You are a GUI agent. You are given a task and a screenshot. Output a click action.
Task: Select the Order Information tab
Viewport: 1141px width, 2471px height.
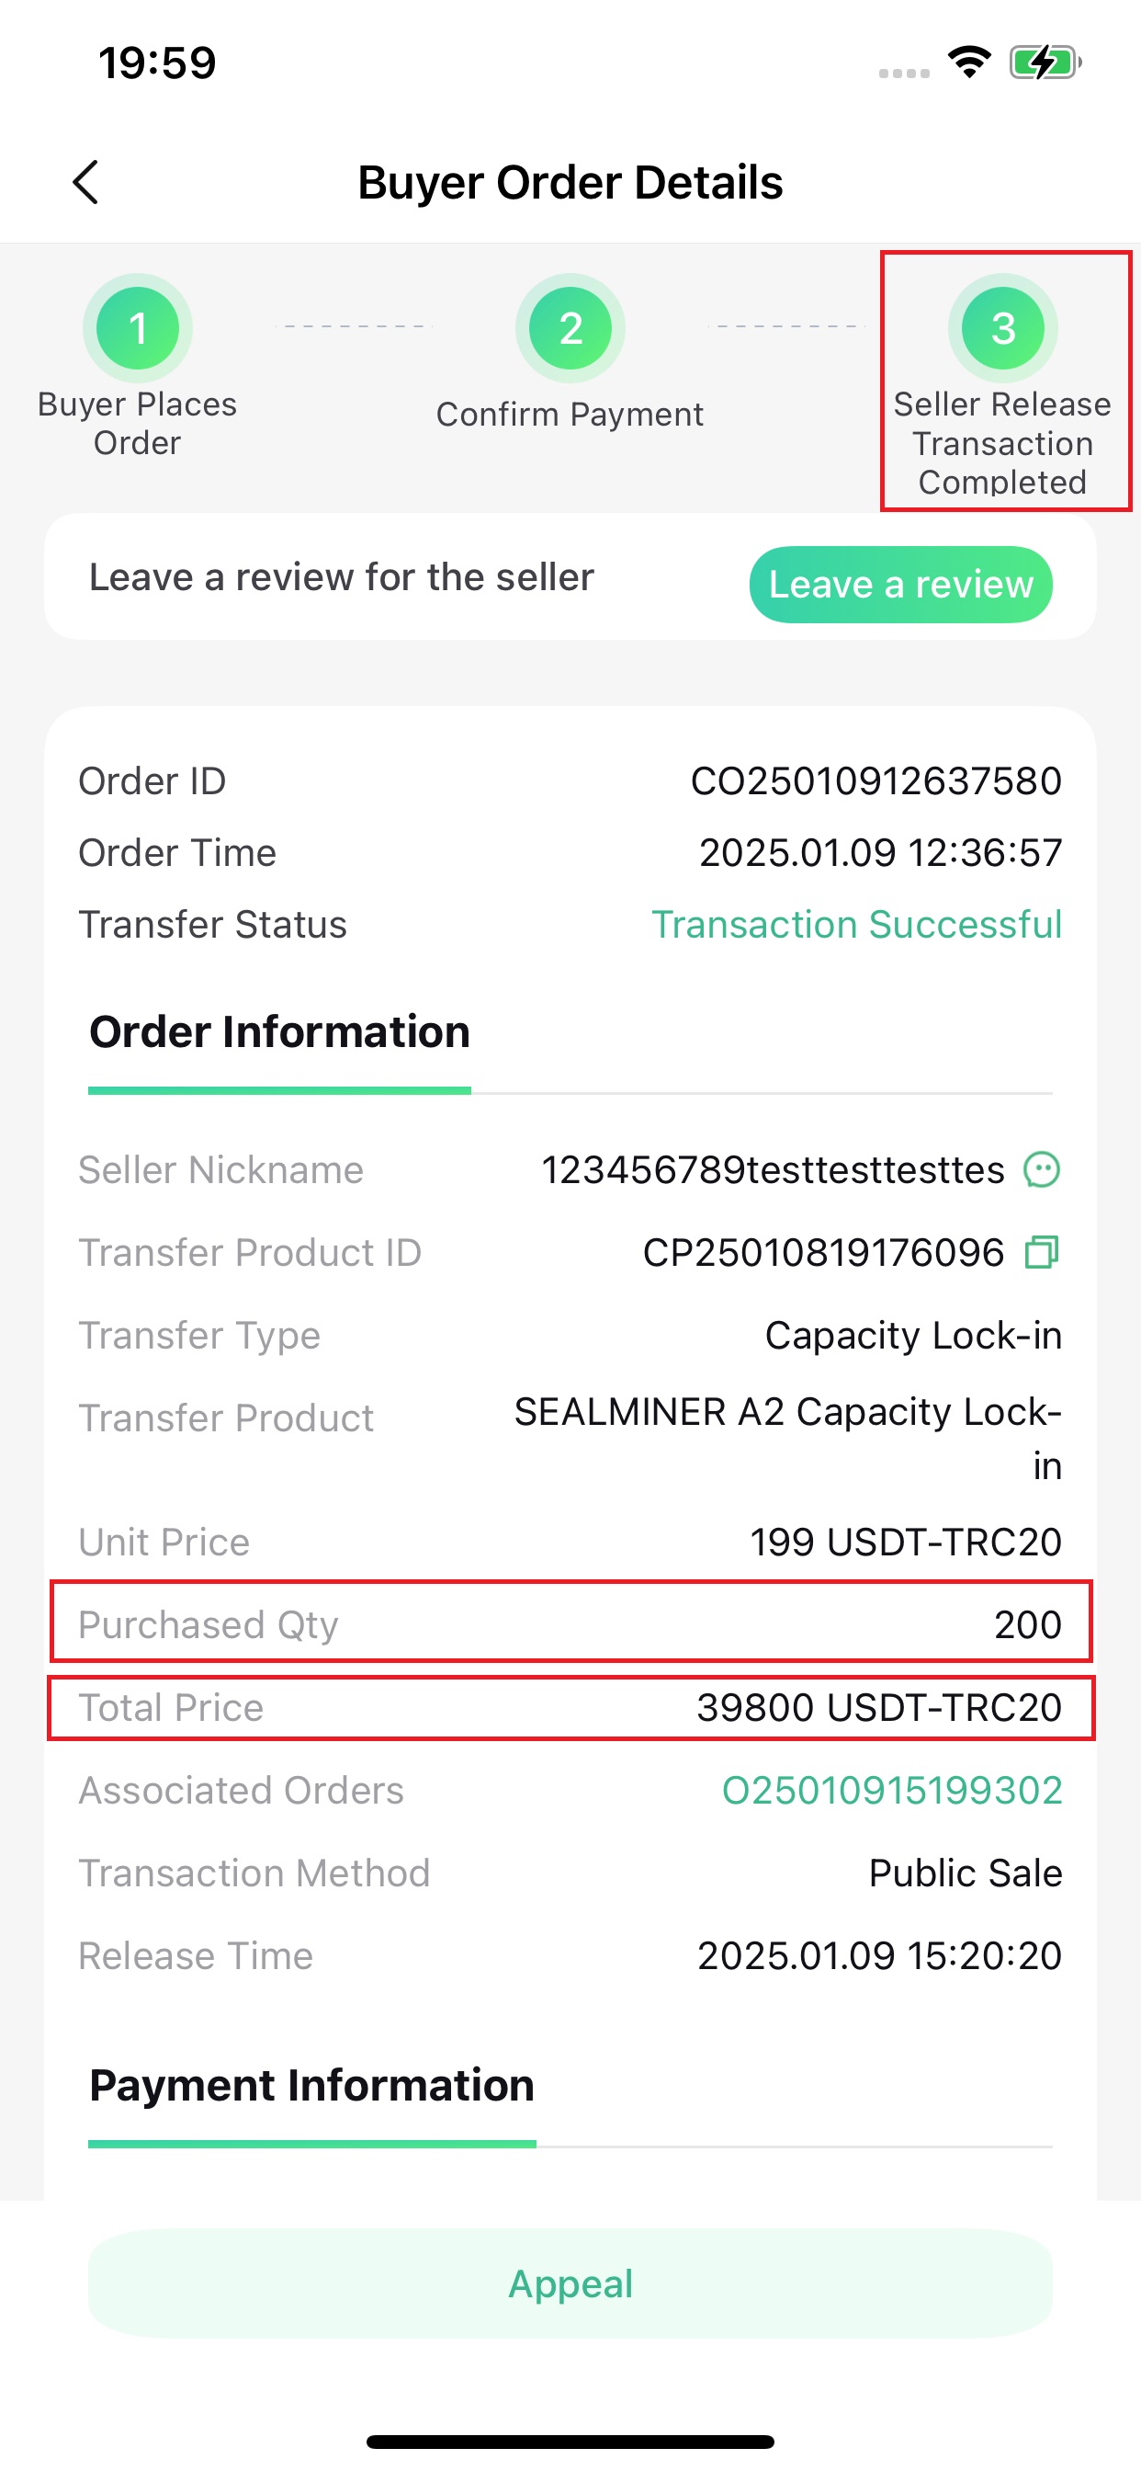pyautogui.click(x=279, y=1033)
